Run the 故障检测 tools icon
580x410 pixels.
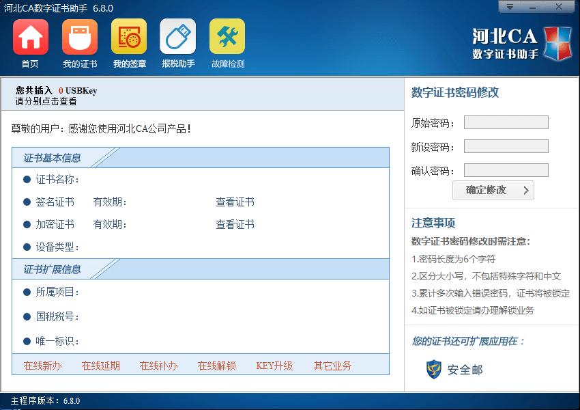point(227,37)
